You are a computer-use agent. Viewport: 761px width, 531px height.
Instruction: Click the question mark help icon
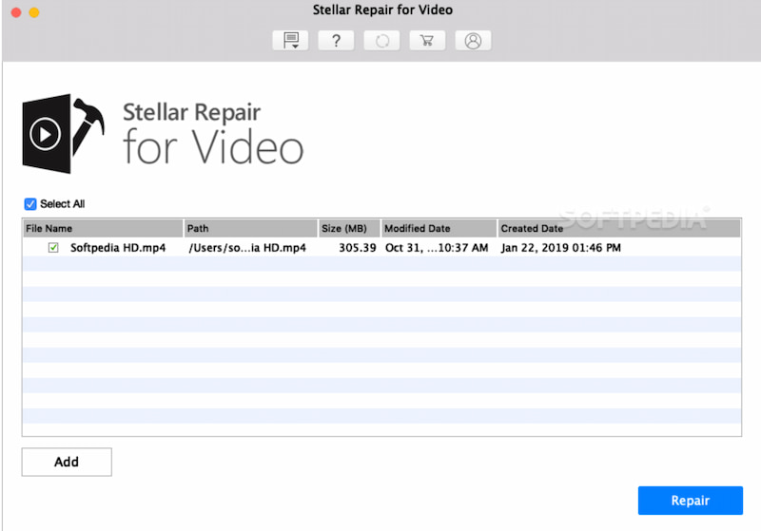(336, 41)
